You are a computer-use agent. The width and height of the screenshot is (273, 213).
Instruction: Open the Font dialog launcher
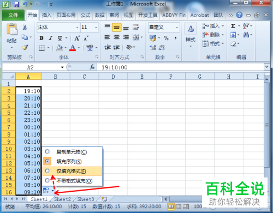coord(97,57)
